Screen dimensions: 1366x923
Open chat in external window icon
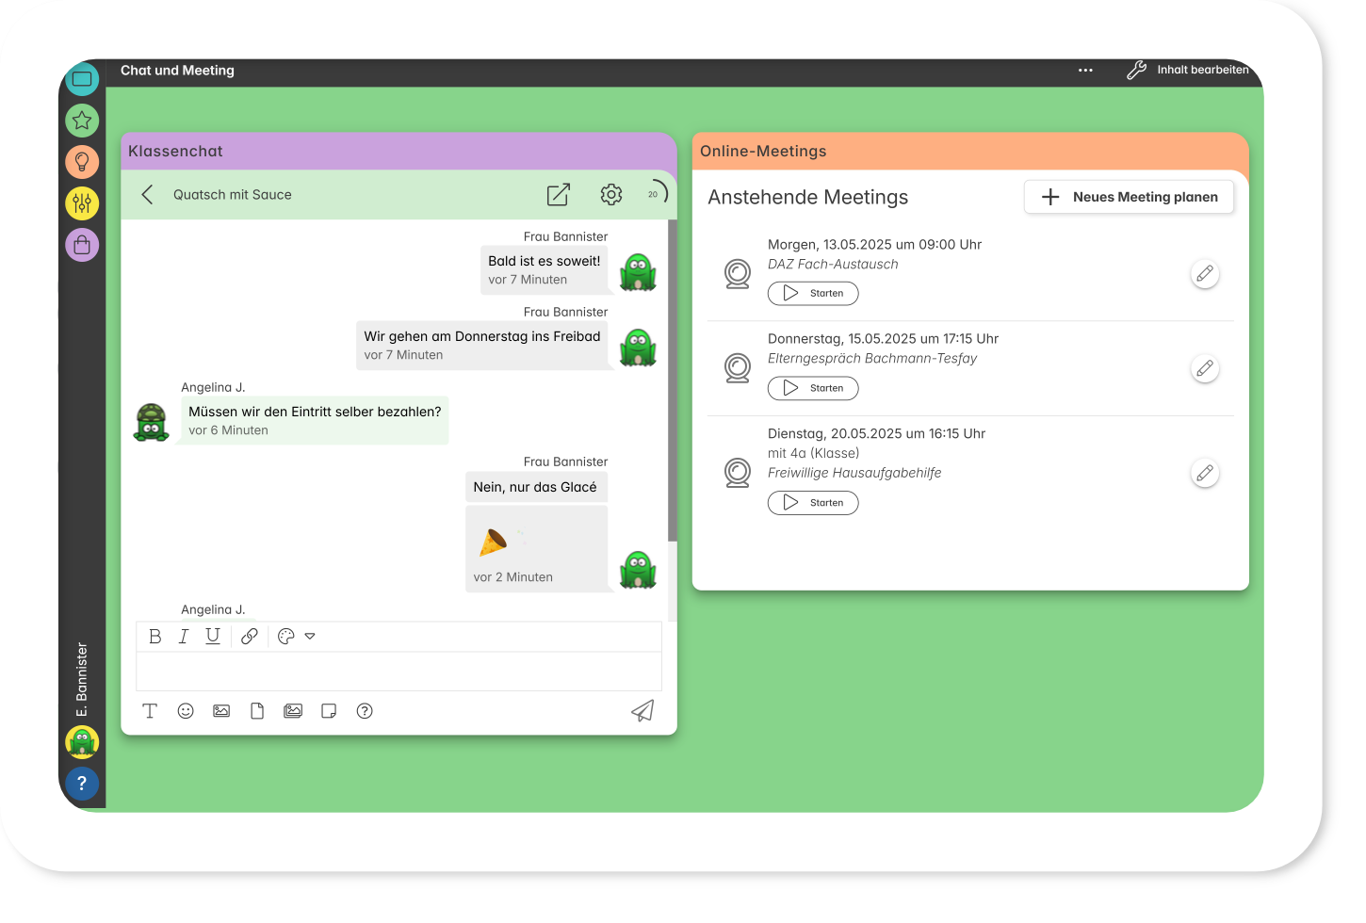(559, 195)
